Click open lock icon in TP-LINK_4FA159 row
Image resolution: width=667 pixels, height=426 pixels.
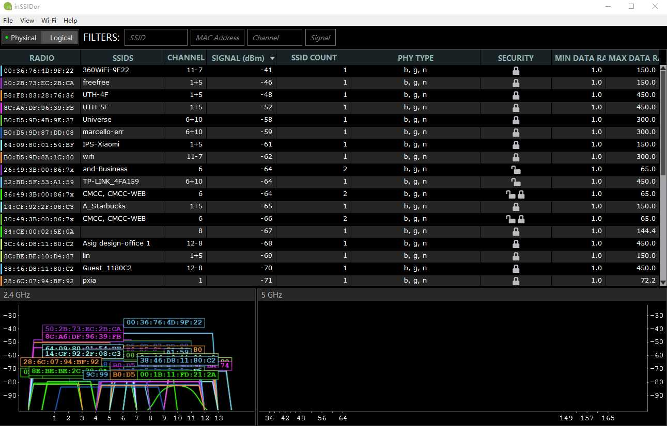point(516,182)
